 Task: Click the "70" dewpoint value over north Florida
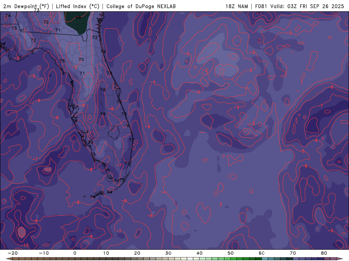point(81,59)
